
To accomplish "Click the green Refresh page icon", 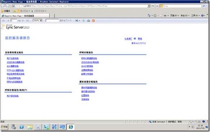I will pyautogui.click(x=153, y=6).
